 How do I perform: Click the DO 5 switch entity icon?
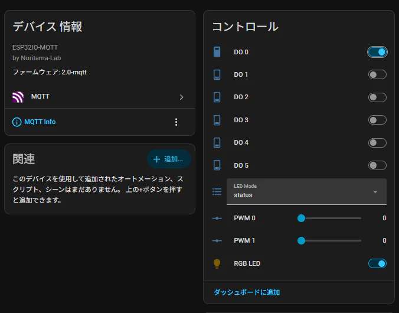217,165
